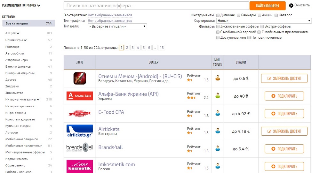Click the rating stars of Airtickets

[190, 133]
